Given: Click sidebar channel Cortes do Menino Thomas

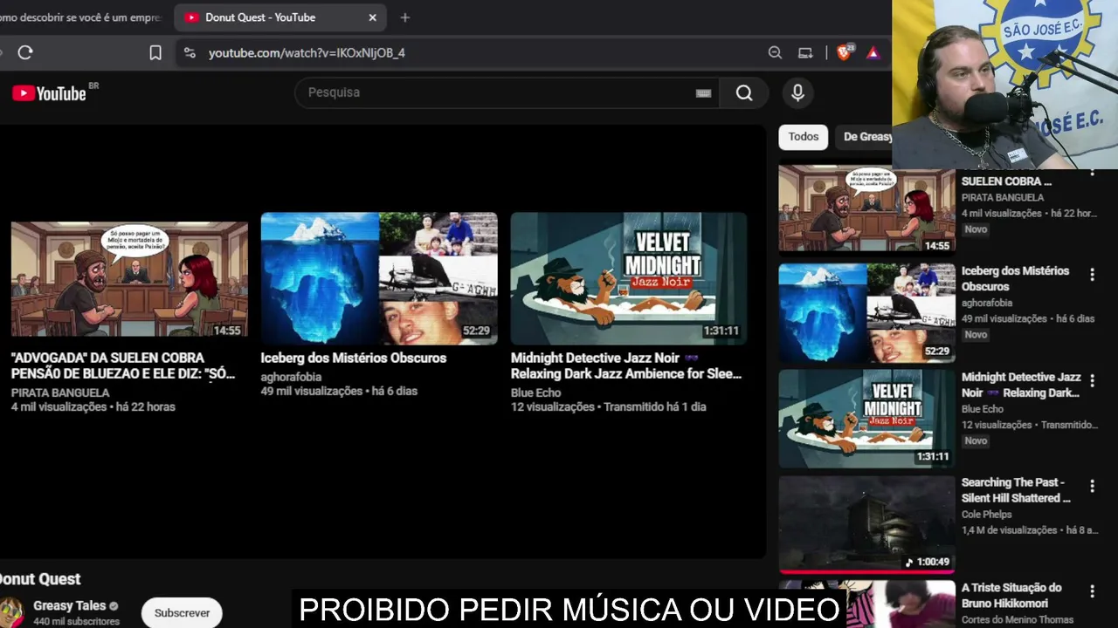Looking at the screenshot, I should [x=1018, y=620].
